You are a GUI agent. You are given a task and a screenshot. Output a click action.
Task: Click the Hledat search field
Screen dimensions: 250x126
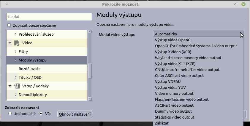click(49, 17)
